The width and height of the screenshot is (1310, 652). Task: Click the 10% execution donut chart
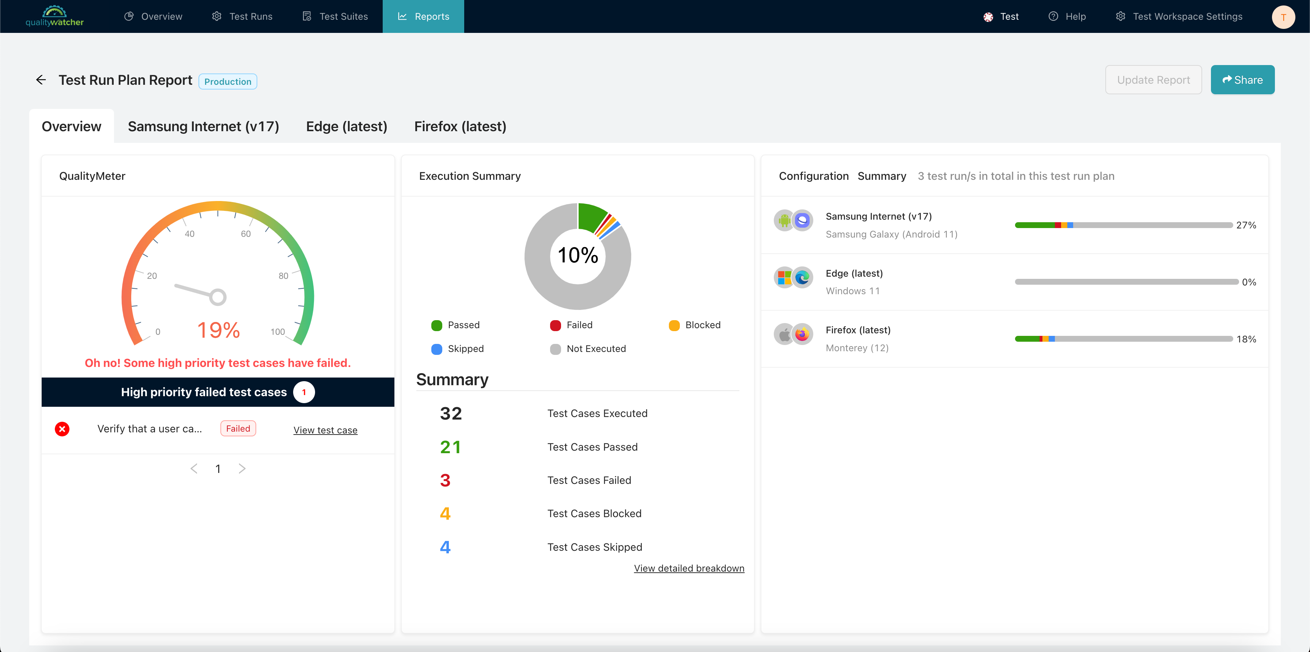(x=578, y=256)
